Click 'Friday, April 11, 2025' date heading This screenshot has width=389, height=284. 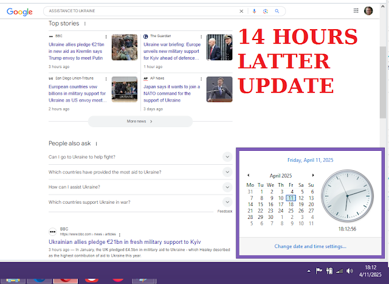click(x=310, y=160)
